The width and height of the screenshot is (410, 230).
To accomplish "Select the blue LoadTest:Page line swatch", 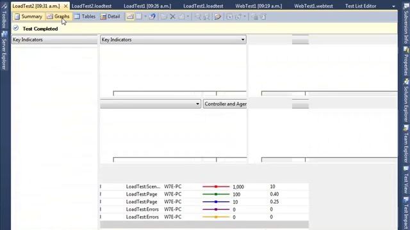I will pos(216,202).
